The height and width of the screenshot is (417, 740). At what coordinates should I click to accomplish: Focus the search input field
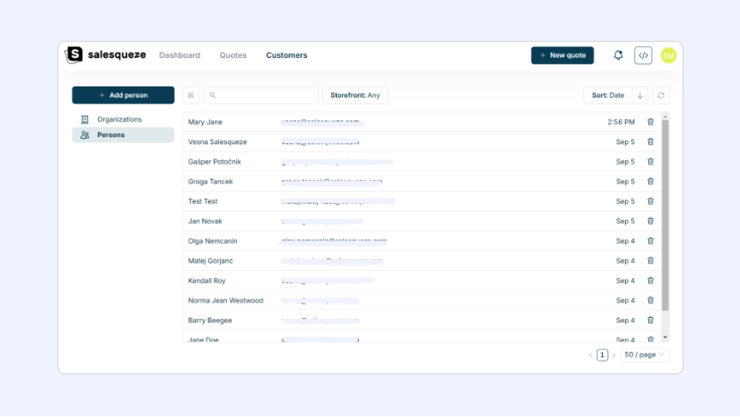[x=261, y=95]
